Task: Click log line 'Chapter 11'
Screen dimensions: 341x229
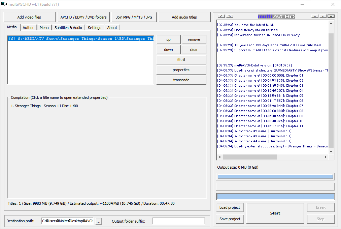Action: click(x=260, y=126)
